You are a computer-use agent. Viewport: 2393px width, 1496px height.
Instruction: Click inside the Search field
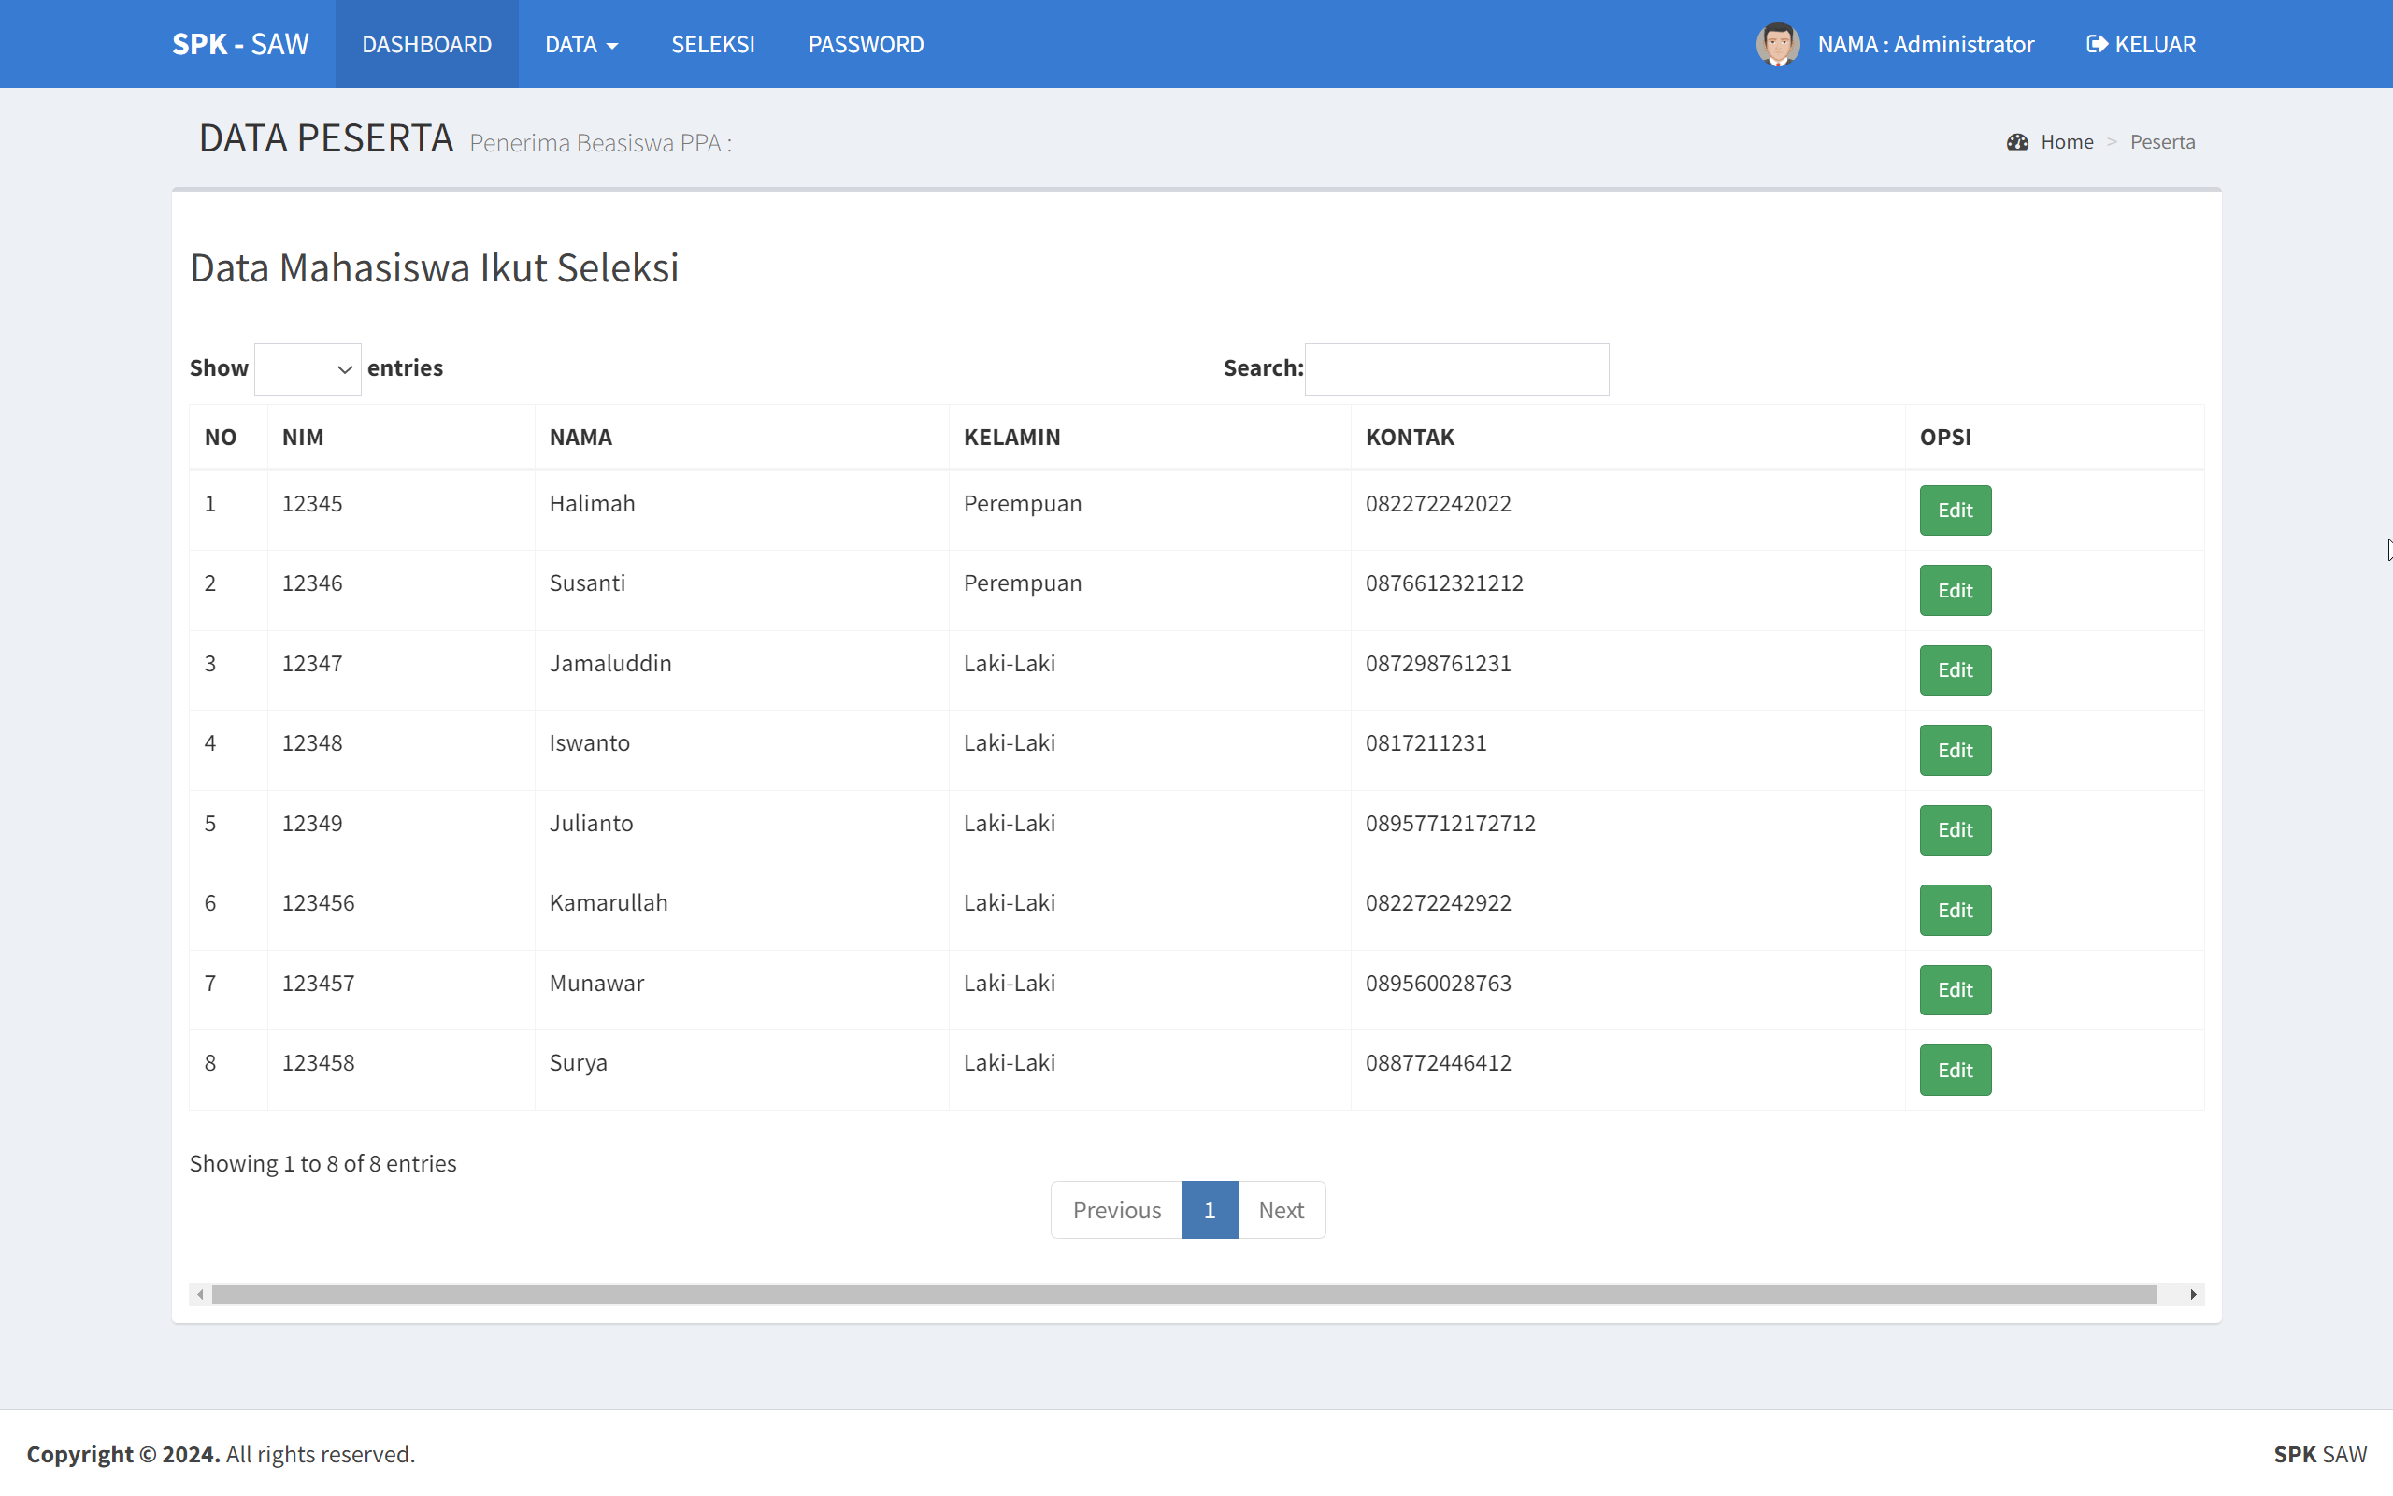[1455, 368]
